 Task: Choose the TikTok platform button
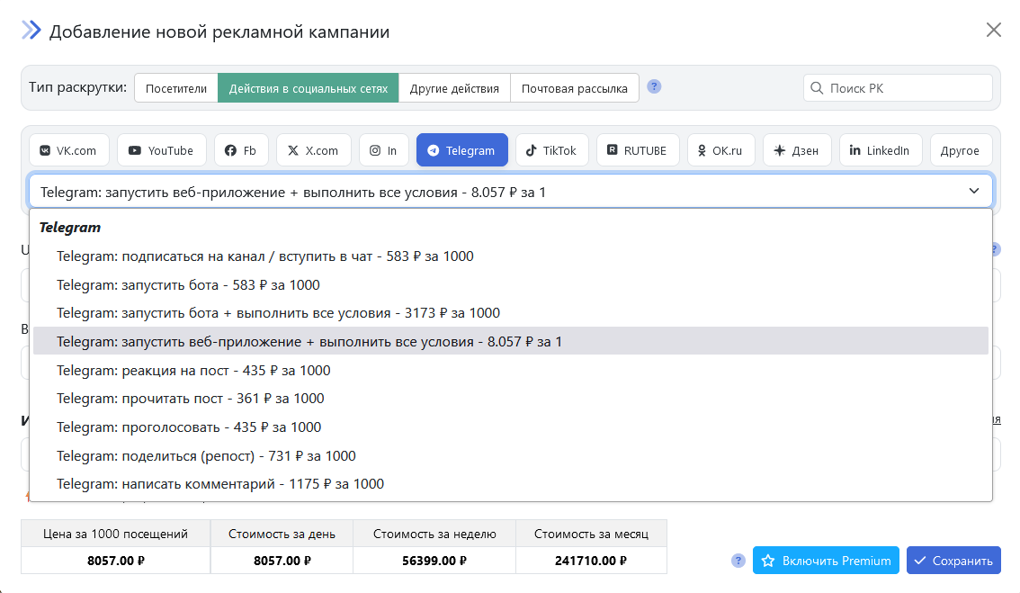551,150
